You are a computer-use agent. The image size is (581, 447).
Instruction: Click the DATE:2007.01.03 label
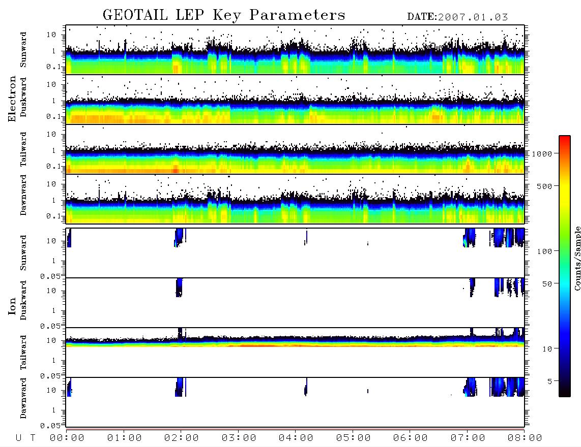click(457, 17)
